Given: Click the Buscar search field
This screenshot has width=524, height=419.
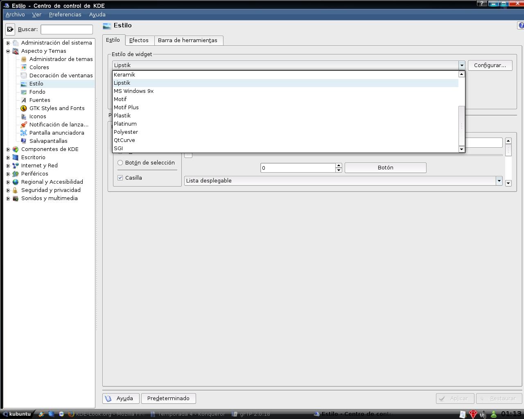Looking at the screenshot, I should [67, 29].
